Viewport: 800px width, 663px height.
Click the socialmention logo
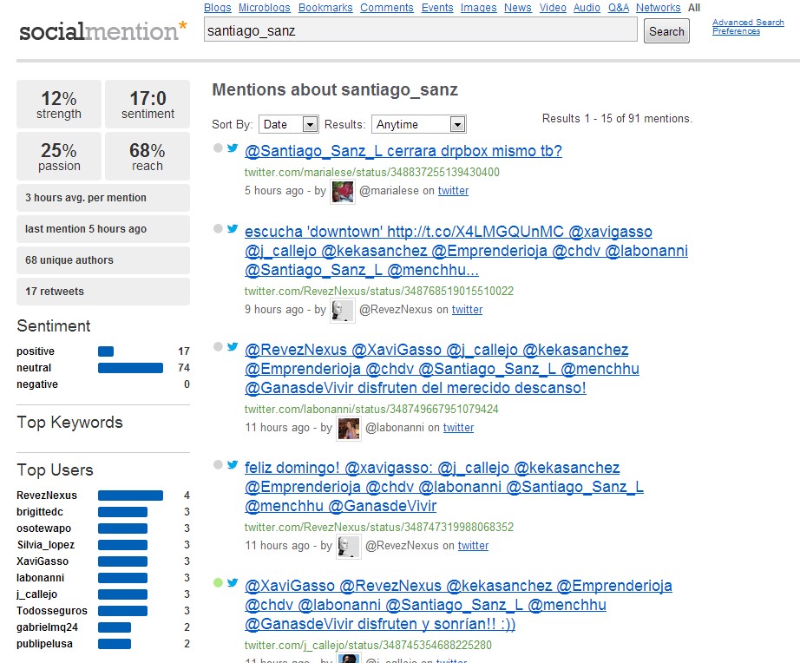[103, 31]
